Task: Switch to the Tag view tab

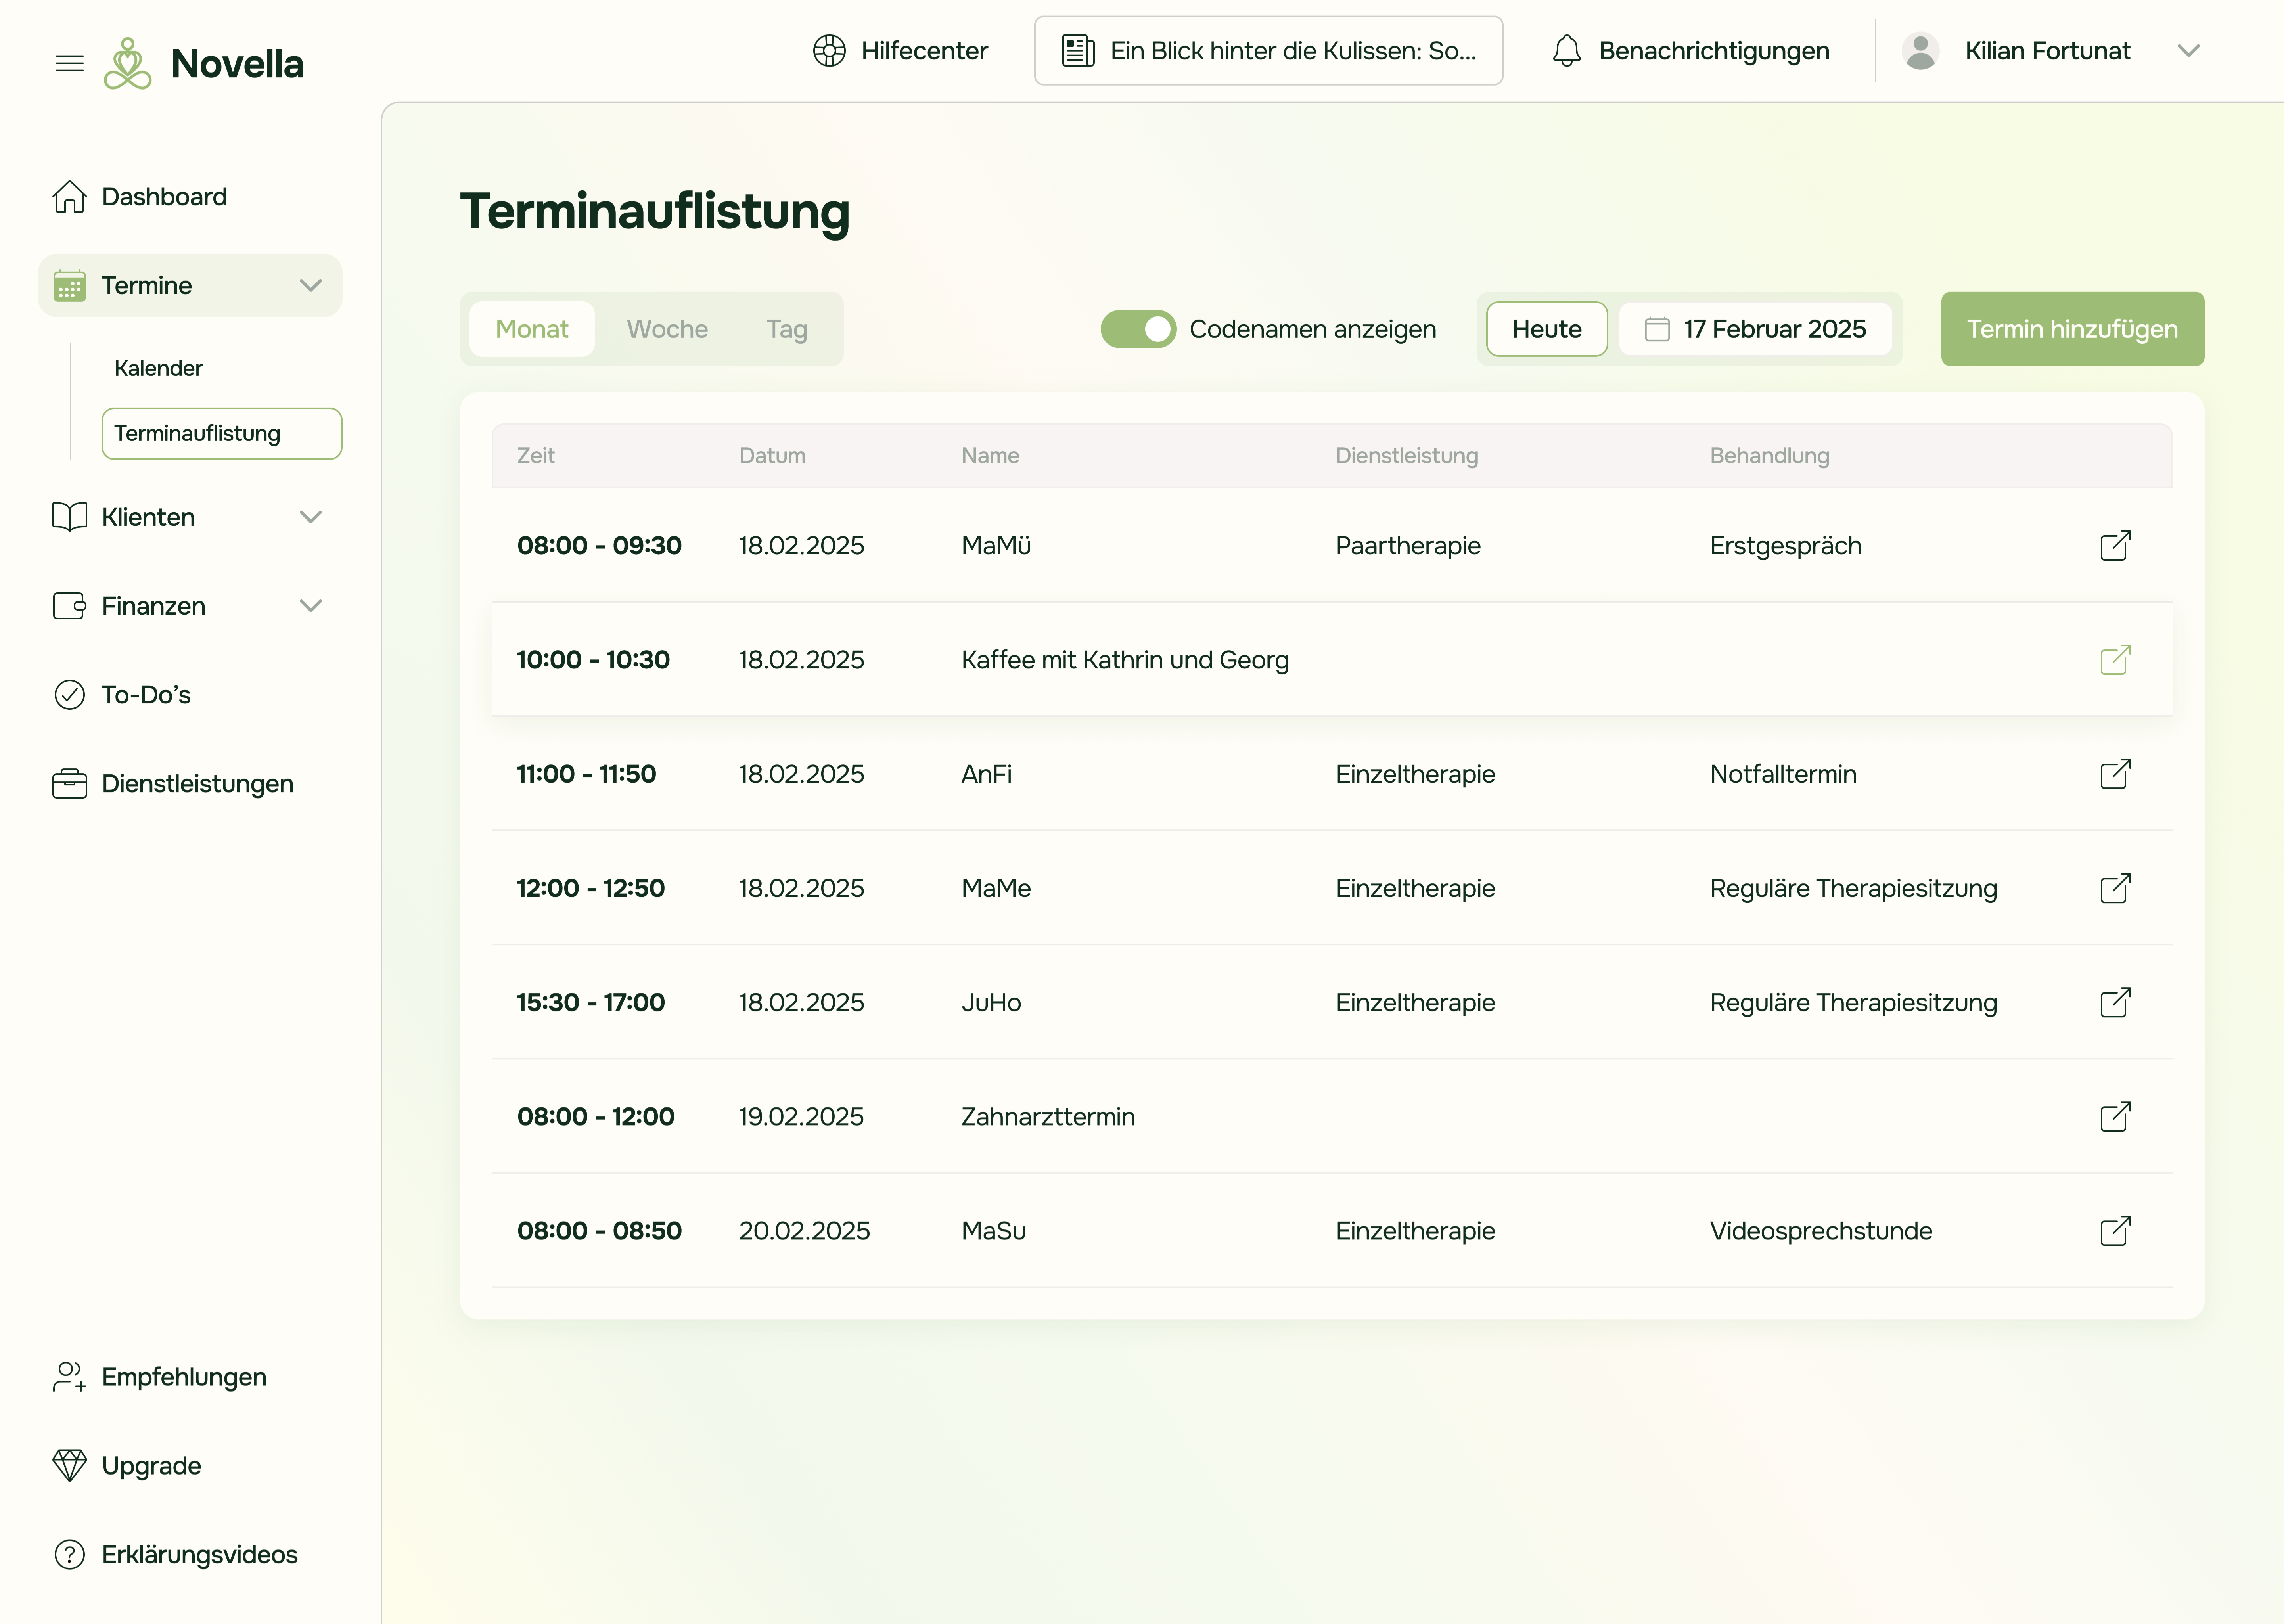Action: (787, 329)
